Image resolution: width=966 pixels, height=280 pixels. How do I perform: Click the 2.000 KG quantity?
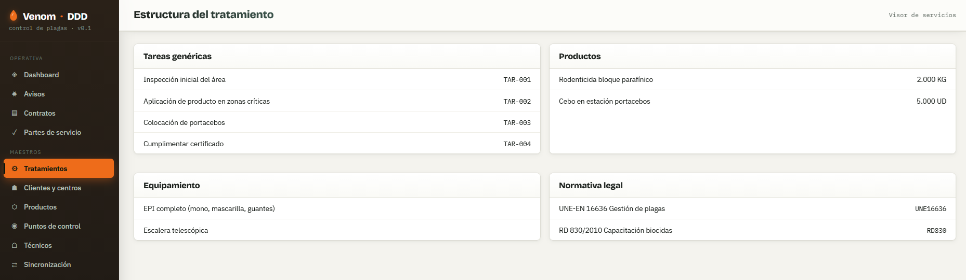931,79
